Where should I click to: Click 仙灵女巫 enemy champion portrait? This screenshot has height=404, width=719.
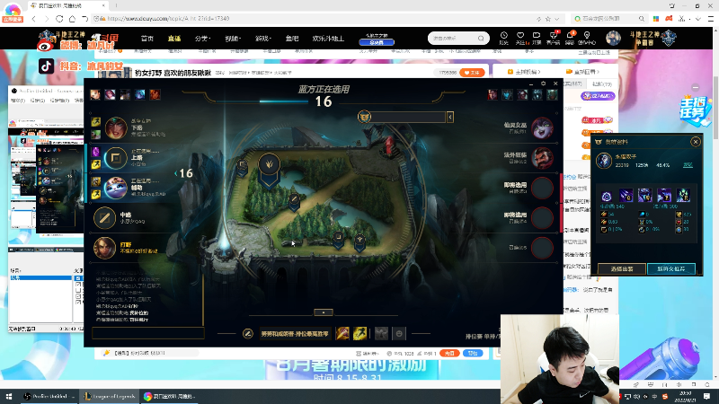[543, 128]
